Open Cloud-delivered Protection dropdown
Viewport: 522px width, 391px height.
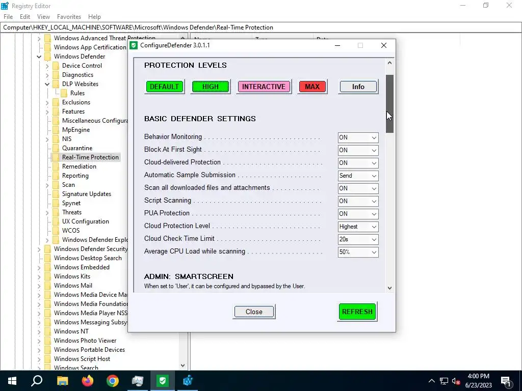(358, 163)
